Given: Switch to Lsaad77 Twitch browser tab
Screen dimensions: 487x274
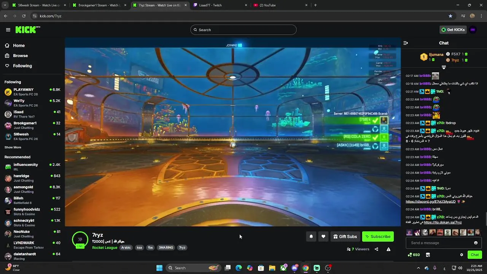Looking at the screenshot, I should tap(220, 5).
